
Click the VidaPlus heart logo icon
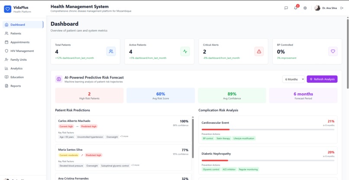click(x=7, y=9)
